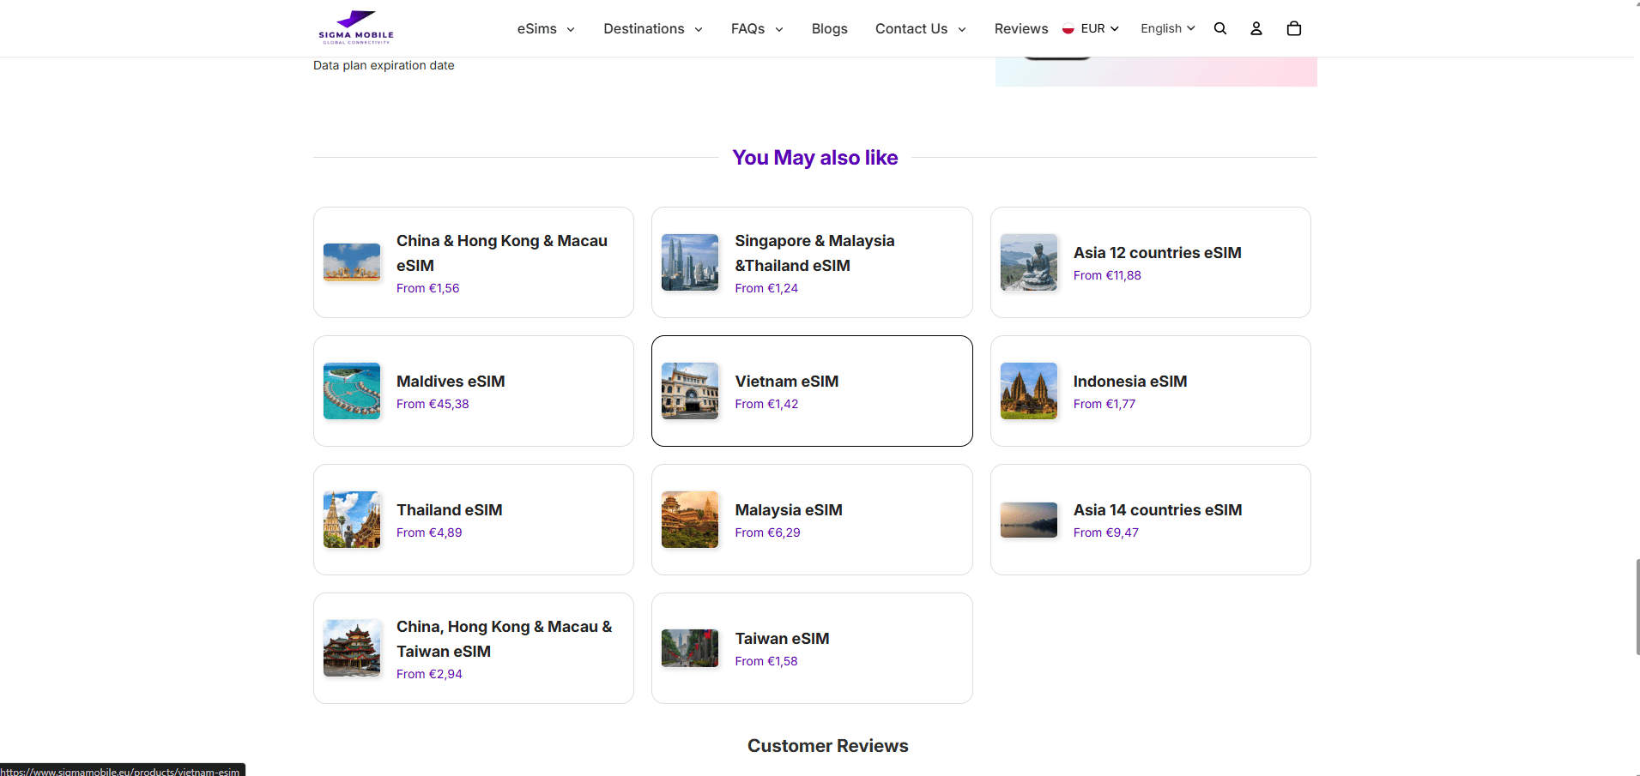
Task: Expand the FAQs dropdown menu
Action: click(757, 28)
